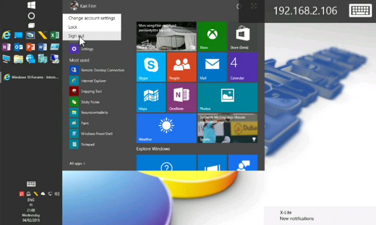This screenshot has width=376, height=225.
Task: Open Remote Desktop Connection from Most used
Action: [97, 70]
